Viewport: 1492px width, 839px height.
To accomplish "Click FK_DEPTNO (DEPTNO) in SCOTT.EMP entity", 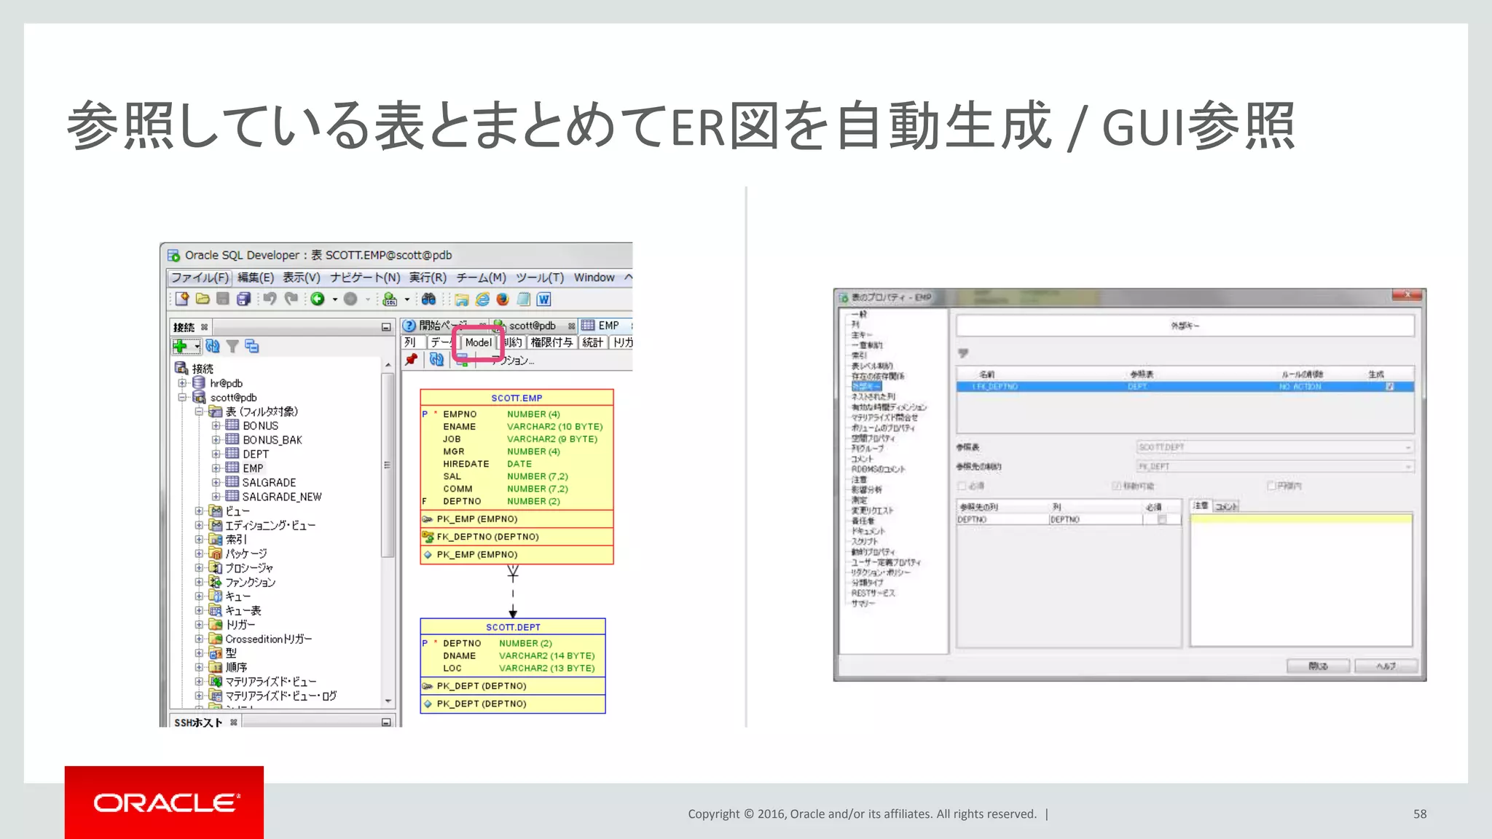I will pos(487,537).
